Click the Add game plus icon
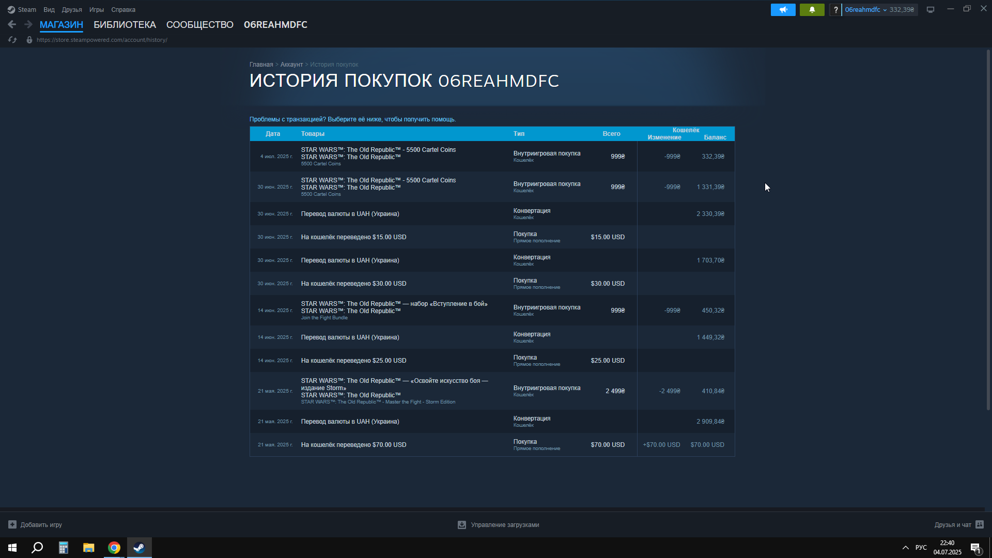The width and height of the screenshot is (992, 558). coord(12,524)
